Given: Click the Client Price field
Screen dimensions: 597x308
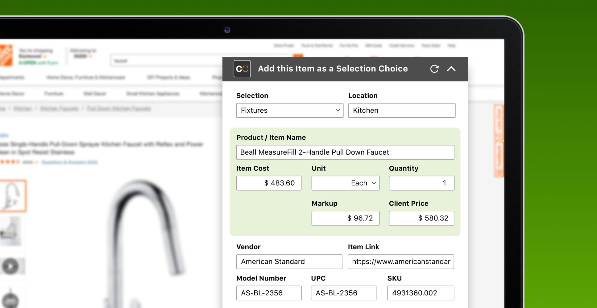Looking at the screenshot, I should 421,218.
